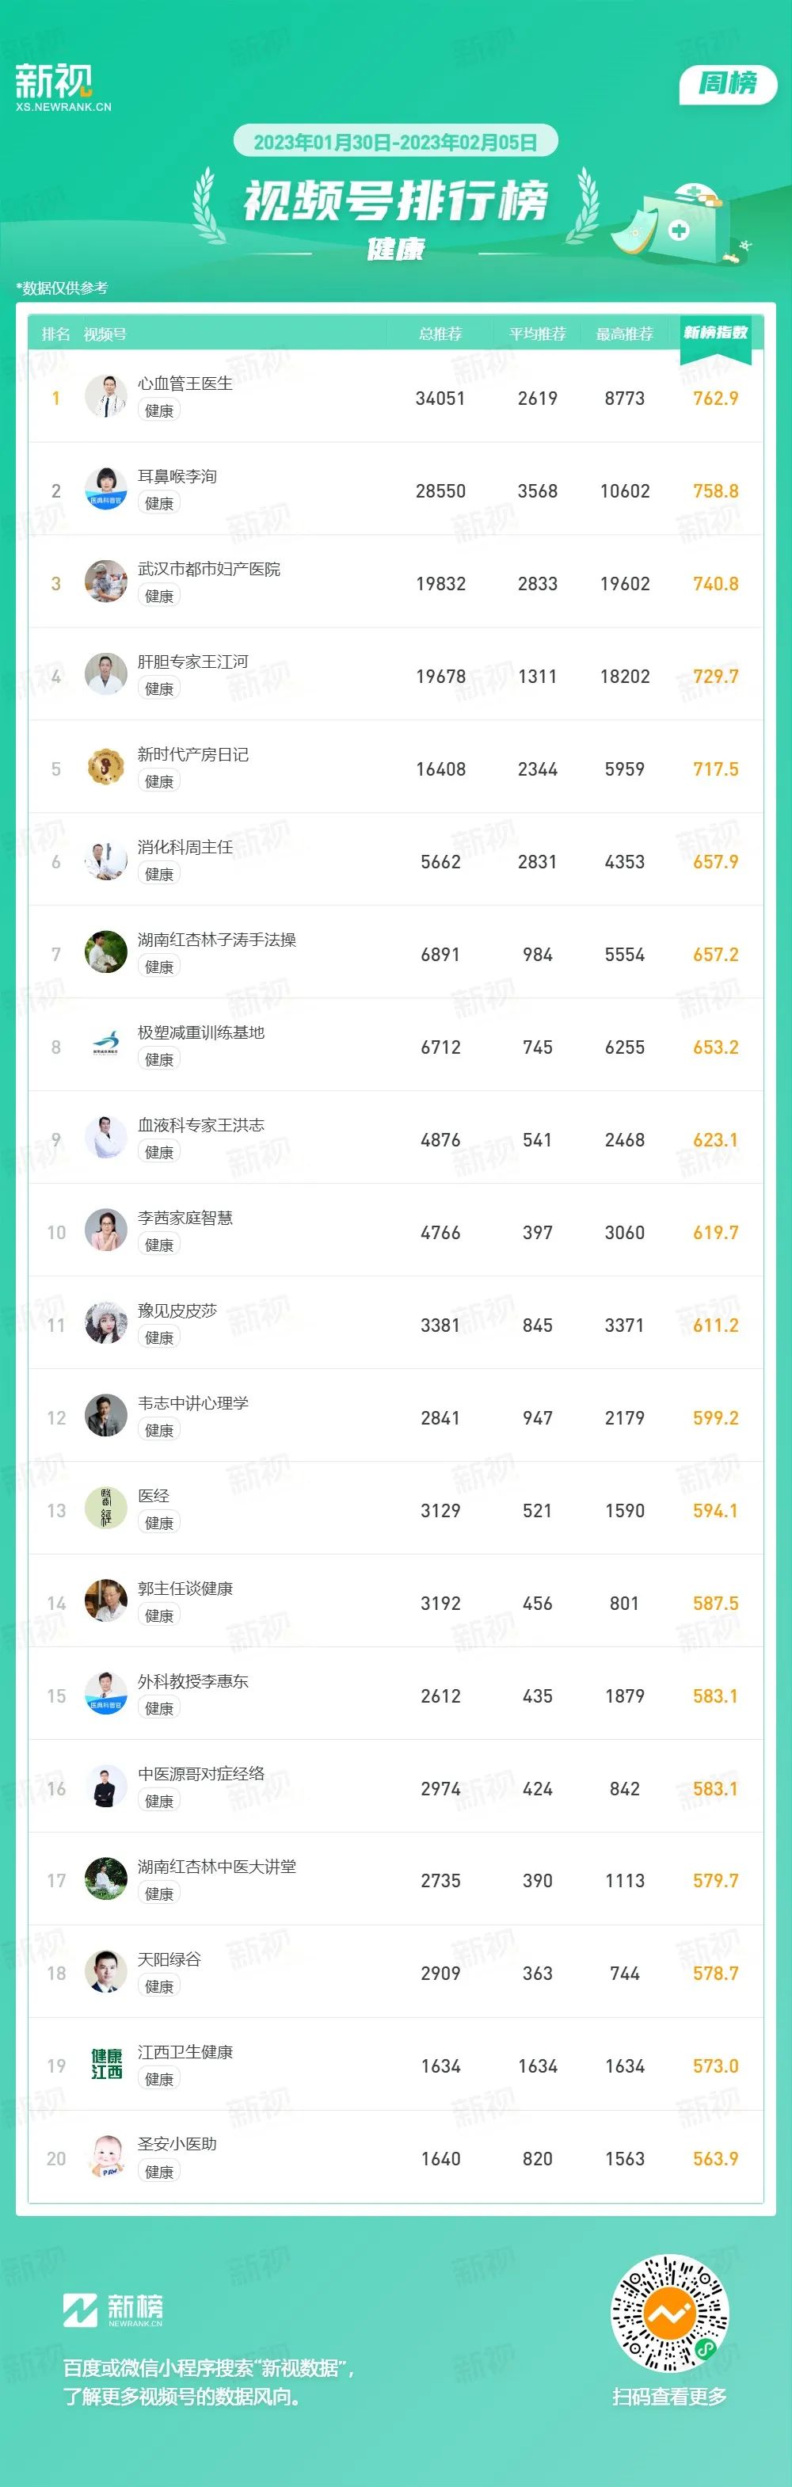Viewport: 792px width, 2487px height.
Task: Click the 新榜指数 column header
Action: pyautogui.click(x=716, y=333)
